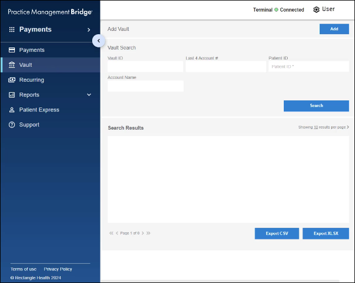This screenshot has width=355, height=283.
Task: Click the Payments credit card icon in sidebar
Action: pyautogui.click(x=12, y=50)
